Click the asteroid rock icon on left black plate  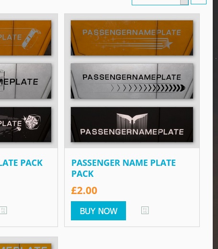(x=33, y=121)
